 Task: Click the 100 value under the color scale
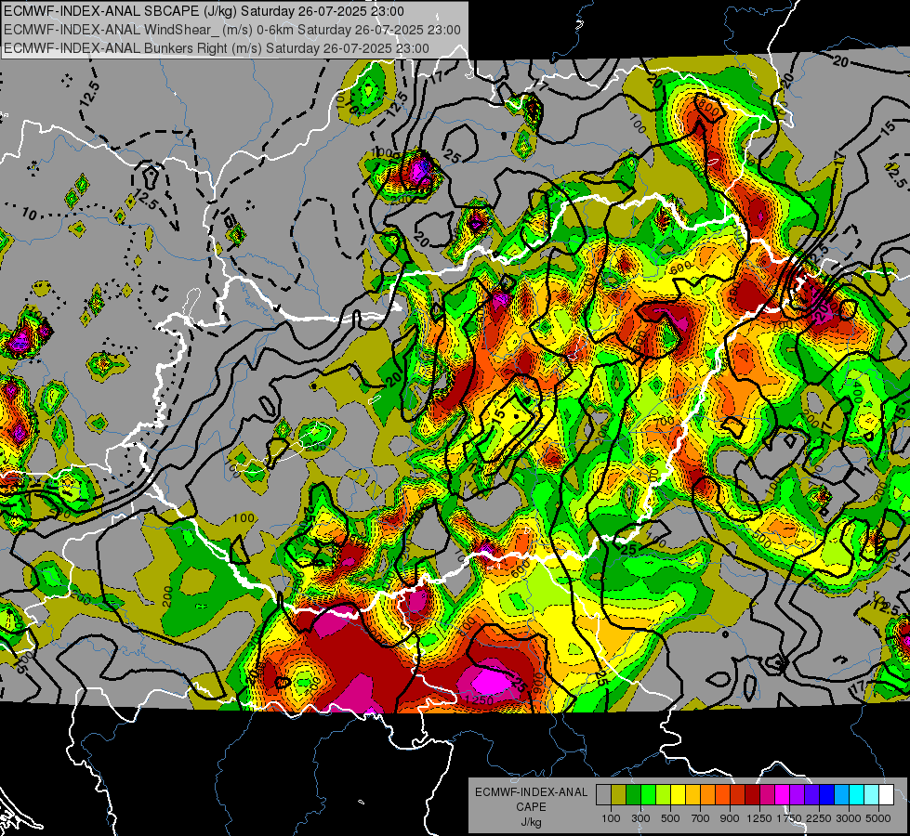coord(611,818)
